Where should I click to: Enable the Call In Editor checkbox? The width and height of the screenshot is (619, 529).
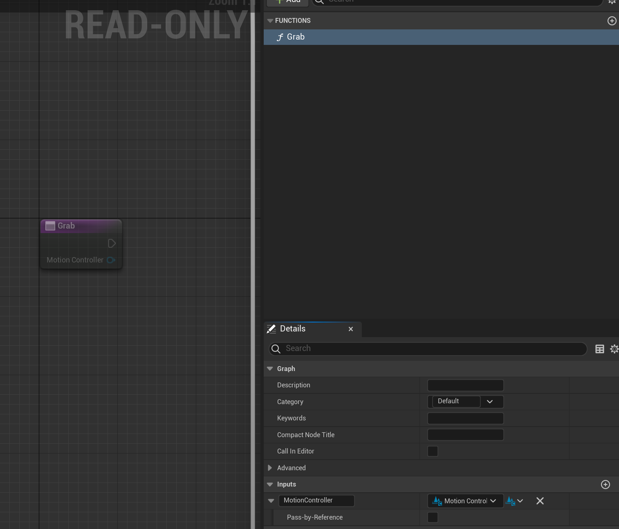click(x=433, y=451)
